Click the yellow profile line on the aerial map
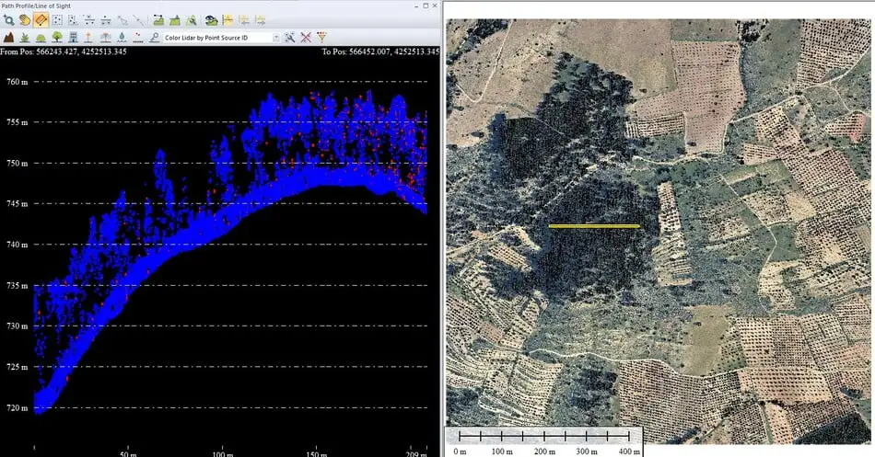Screen dimensions: 875x457 [593, 225]
